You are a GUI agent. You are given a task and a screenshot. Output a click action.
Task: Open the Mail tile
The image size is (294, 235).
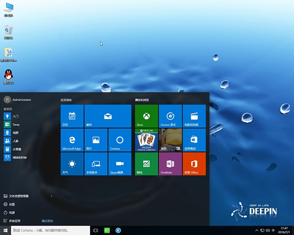pyautogui.click(x=108, y=116)
